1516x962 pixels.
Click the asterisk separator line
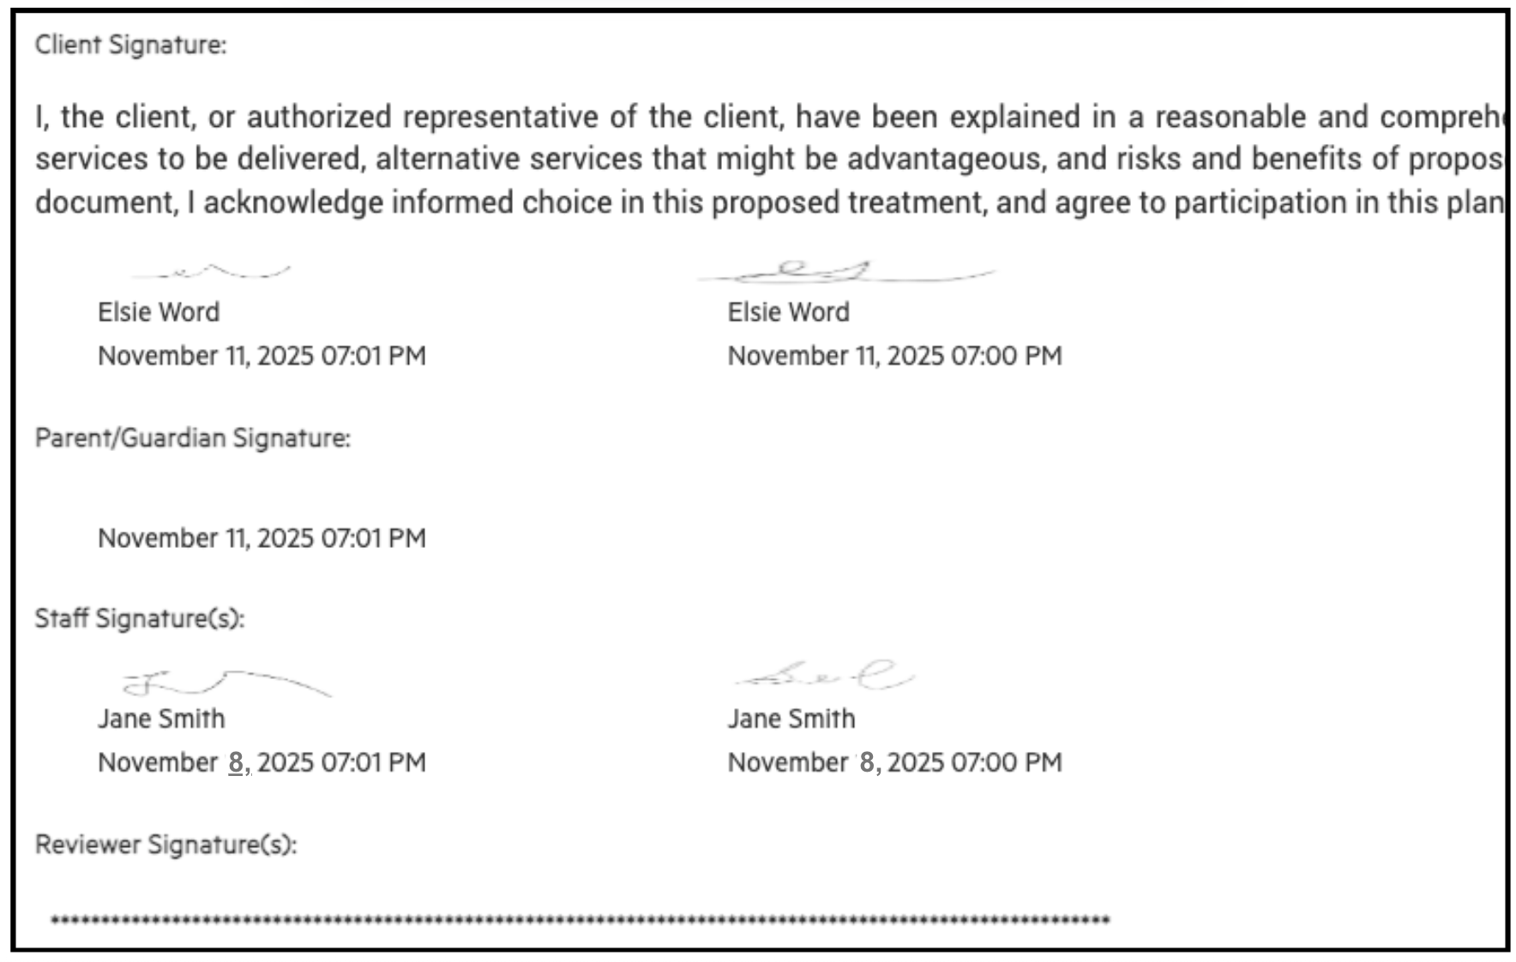[580, 921]
